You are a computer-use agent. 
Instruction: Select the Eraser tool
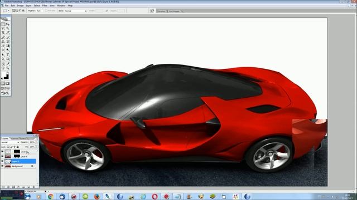pos(3,46)
